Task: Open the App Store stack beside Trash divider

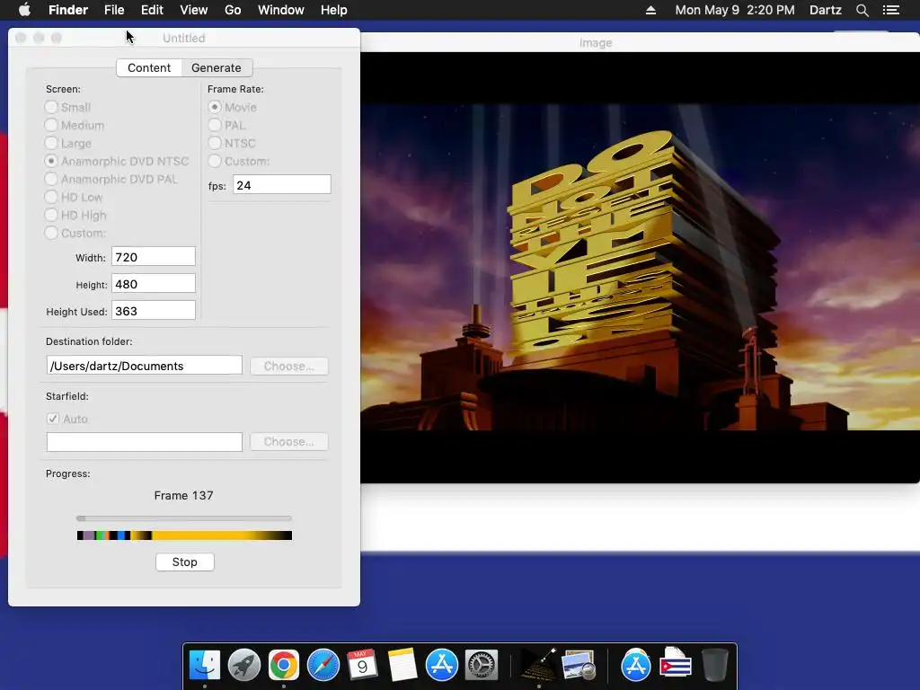Action: [635, 665]
